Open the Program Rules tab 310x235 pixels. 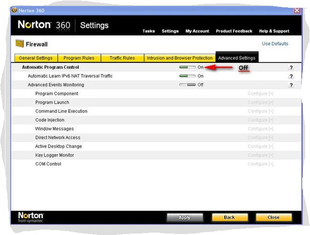tap(79, 58)
